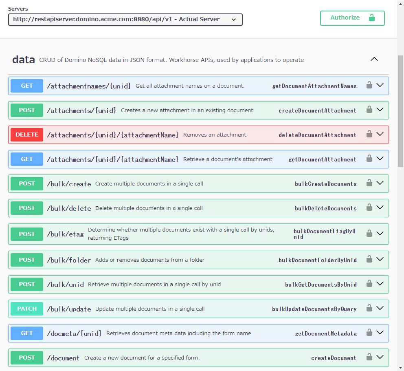Open the padlock icon for getDocumentAttachmentNames

coord(369,86)
